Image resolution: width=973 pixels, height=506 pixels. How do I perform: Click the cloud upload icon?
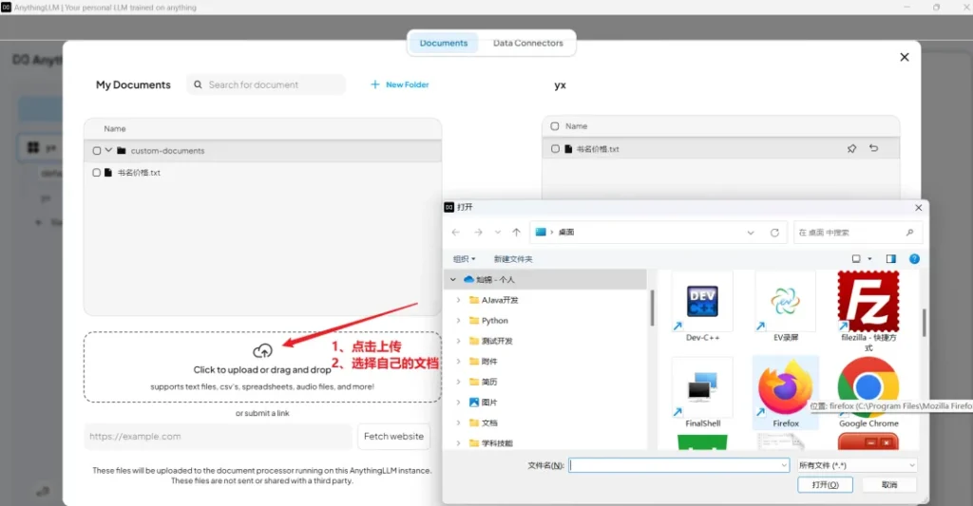tap(262, 351)
